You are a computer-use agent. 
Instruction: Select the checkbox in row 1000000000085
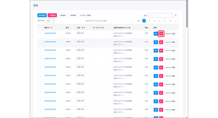[x=40, y=93]
